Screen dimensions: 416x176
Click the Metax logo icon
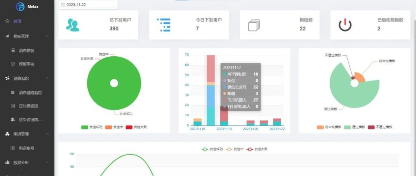click(x=20, y=7)
